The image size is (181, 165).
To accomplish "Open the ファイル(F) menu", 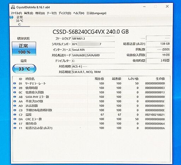I will point(16,13).
